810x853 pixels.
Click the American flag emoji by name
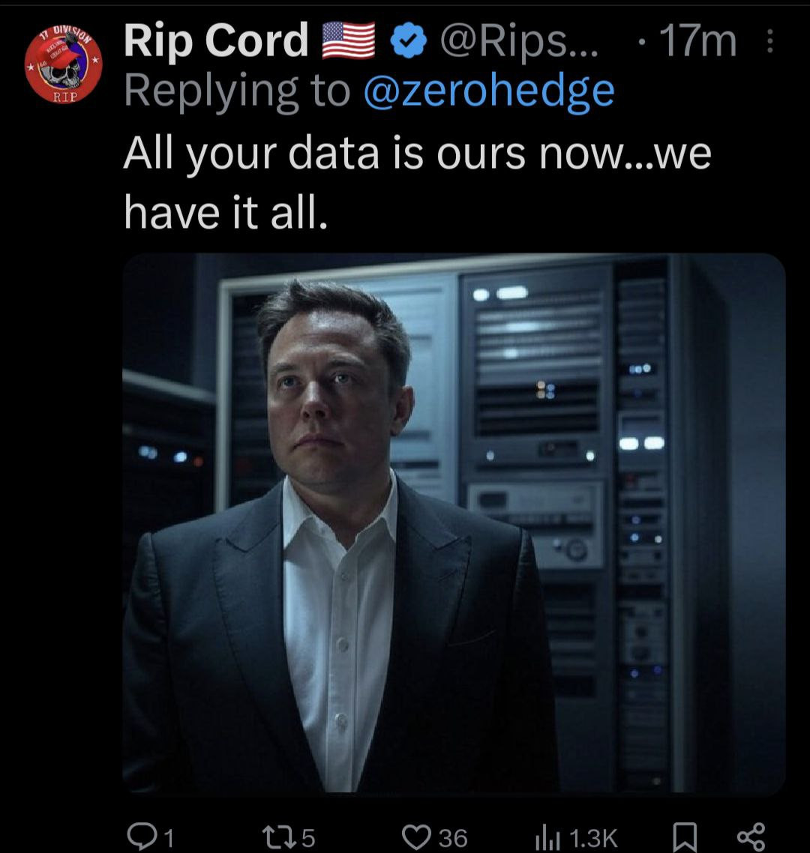tap(348, 42)
